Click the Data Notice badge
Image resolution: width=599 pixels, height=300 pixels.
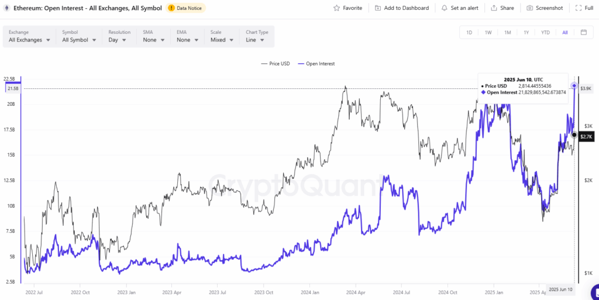(185, 8)
